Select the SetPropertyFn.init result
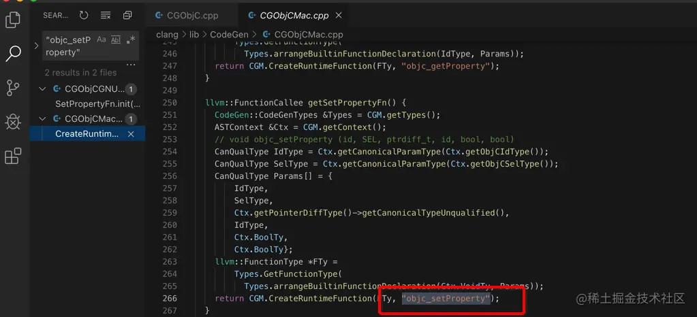697x317 pixels. pyautogui.click(x=98, y=104)
